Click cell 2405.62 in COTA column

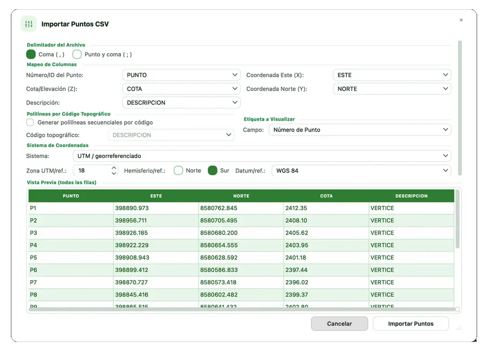click(x=326, y=233)
